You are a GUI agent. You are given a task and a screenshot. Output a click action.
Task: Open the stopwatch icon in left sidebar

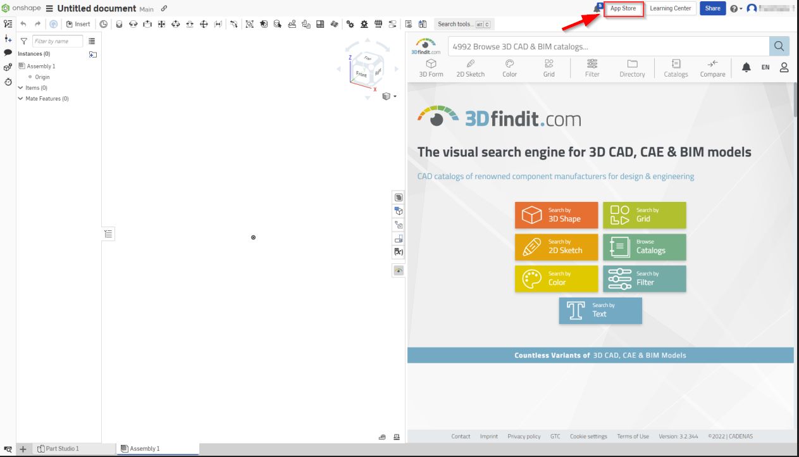[8, 82]
